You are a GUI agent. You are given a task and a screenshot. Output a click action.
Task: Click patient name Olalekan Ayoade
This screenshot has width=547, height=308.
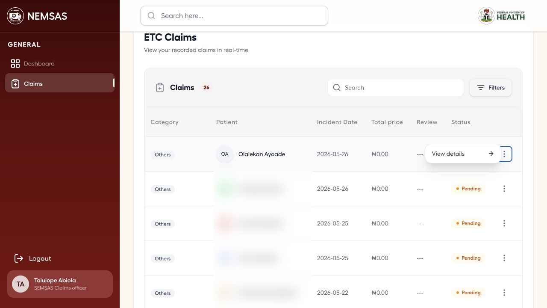[262, 154]
